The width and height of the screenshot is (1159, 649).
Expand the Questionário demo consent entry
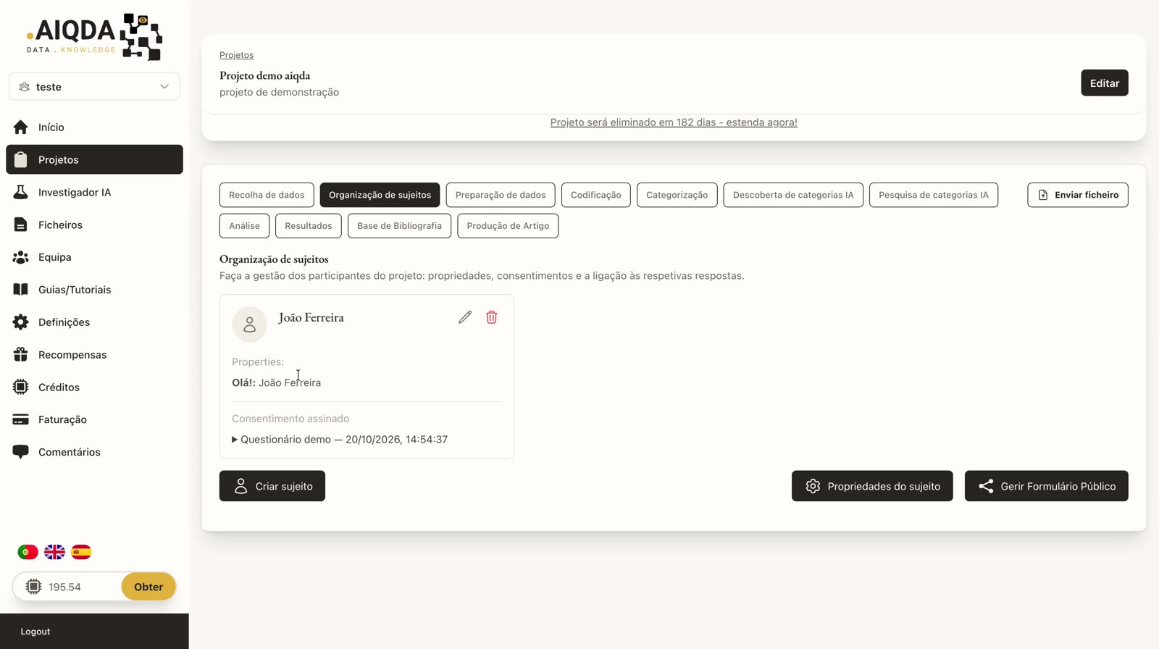(340, 440)
